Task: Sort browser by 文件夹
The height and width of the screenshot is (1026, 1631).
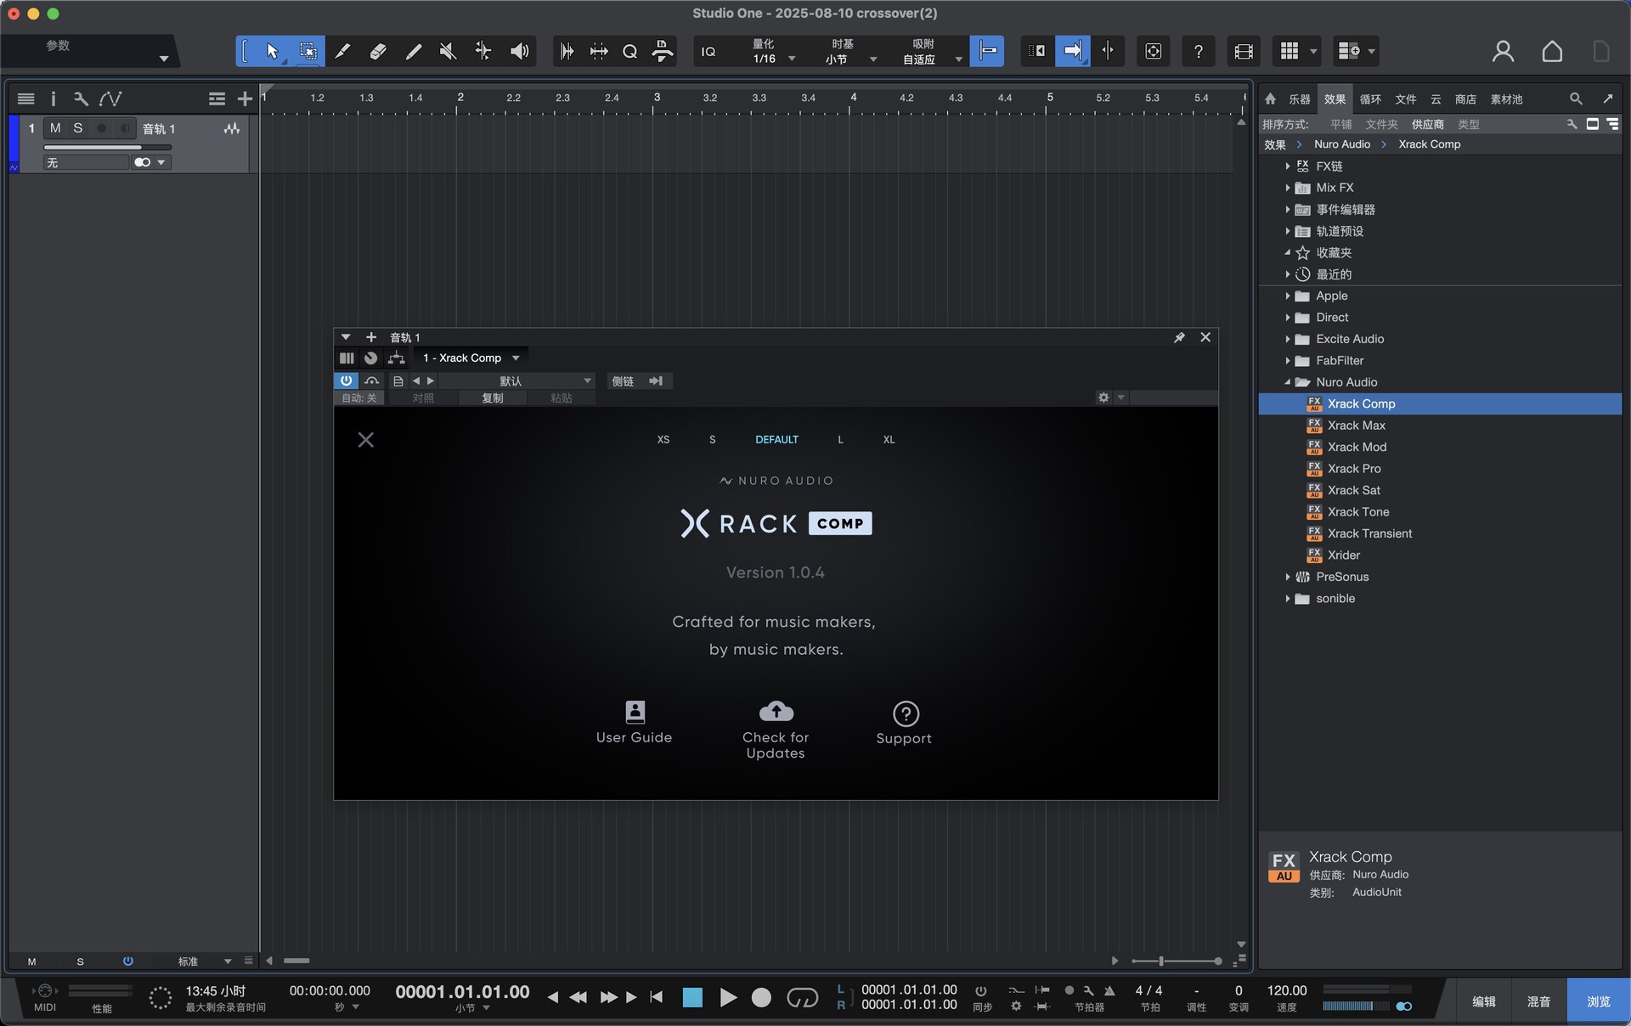Action: (1381, 124)
